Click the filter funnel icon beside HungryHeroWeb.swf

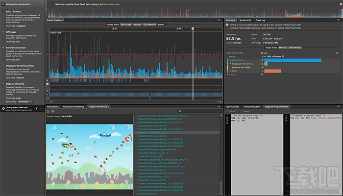(x=37, y=108)
